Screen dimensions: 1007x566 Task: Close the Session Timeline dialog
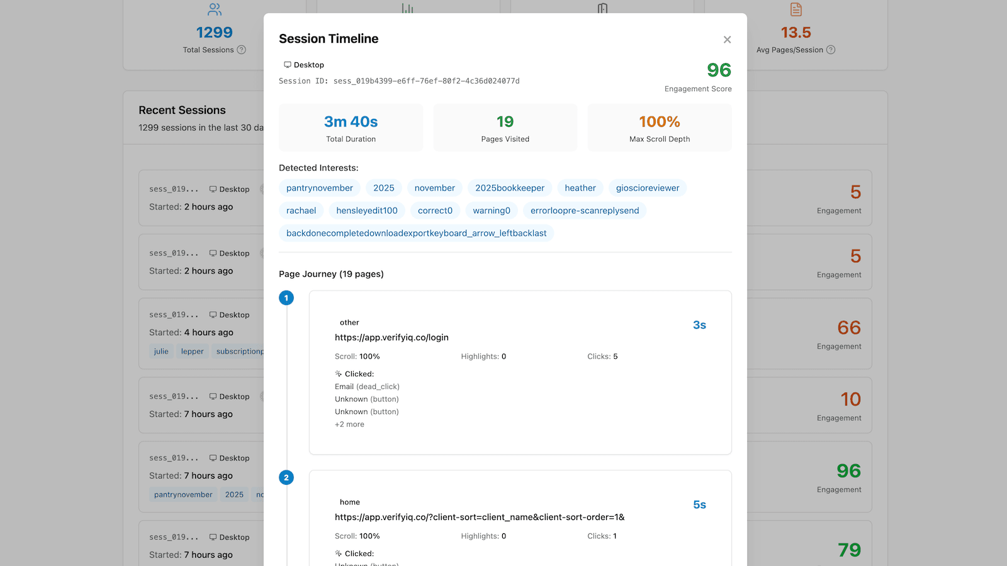727,39
